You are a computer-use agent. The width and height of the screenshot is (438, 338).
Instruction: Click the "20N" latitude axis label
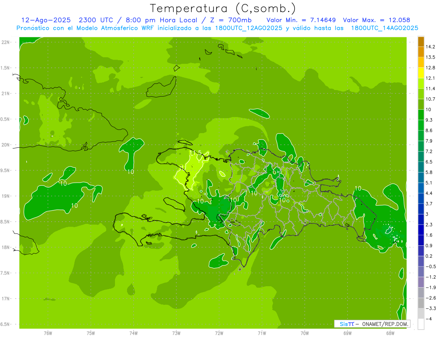tap(5, 145)
